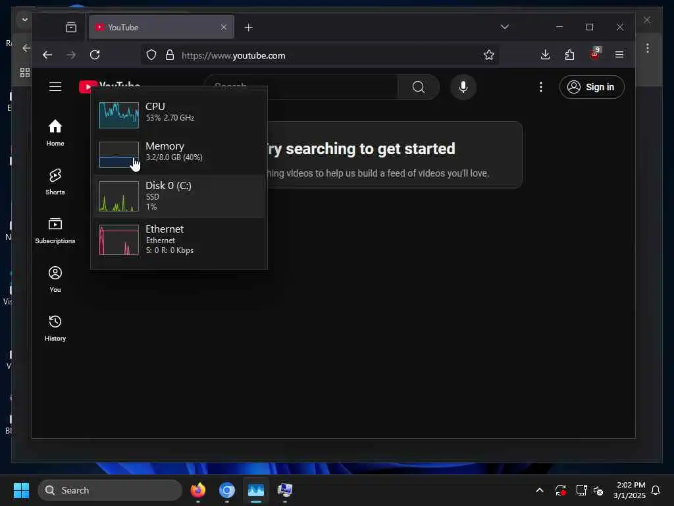Go back with browser back arrow

(x=47, y=55)
